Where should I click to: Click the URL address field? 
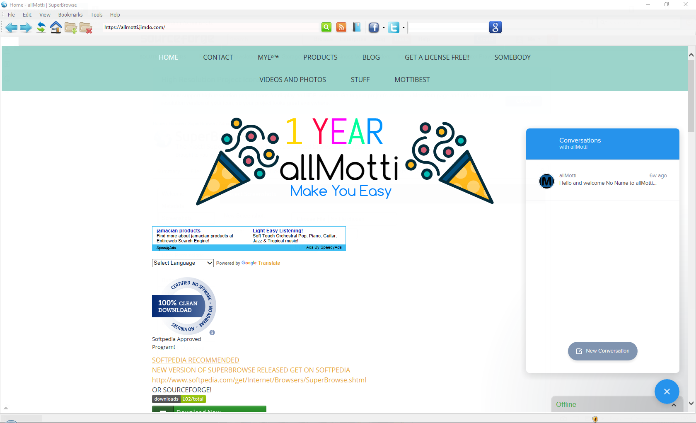point(210,27)
